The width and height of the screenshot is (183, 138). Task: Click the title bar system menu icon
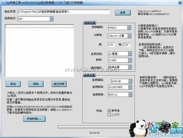pyautogui.click(x=3, y=3)
